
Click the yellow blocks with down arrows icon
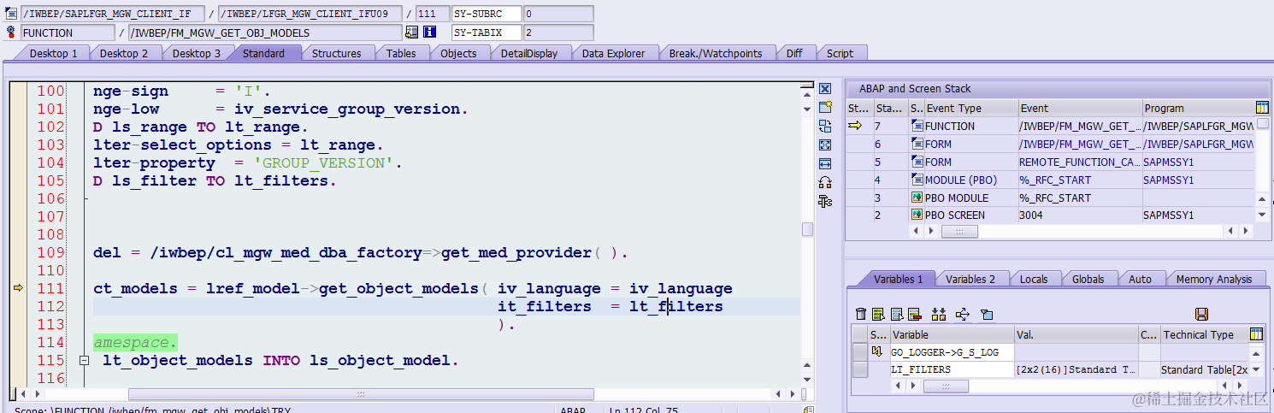click(x=939, y=315)
